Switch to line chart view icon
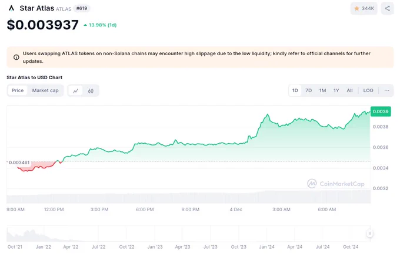This screenshot has width=400, height=254. (x=75, y=90)
